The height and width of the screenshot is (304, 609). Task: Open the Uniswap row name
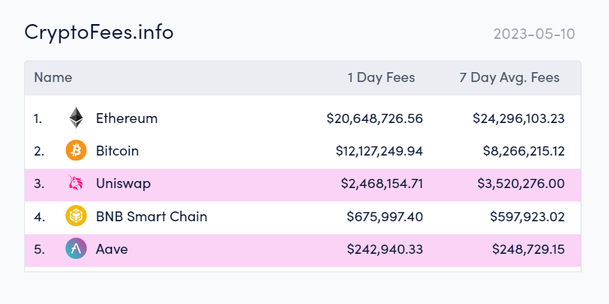pyautogui.click(x=123, y=184)
